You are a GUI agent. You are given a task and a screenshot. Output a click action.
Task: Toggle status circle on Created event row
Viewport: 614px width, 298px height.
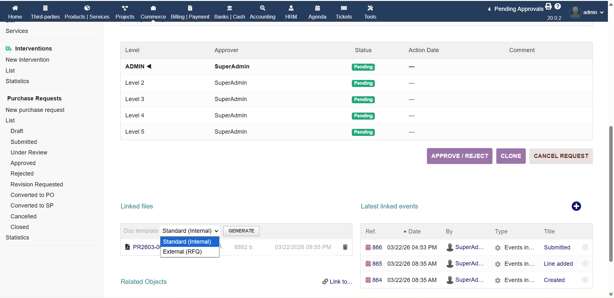click(x=585, y=280)
